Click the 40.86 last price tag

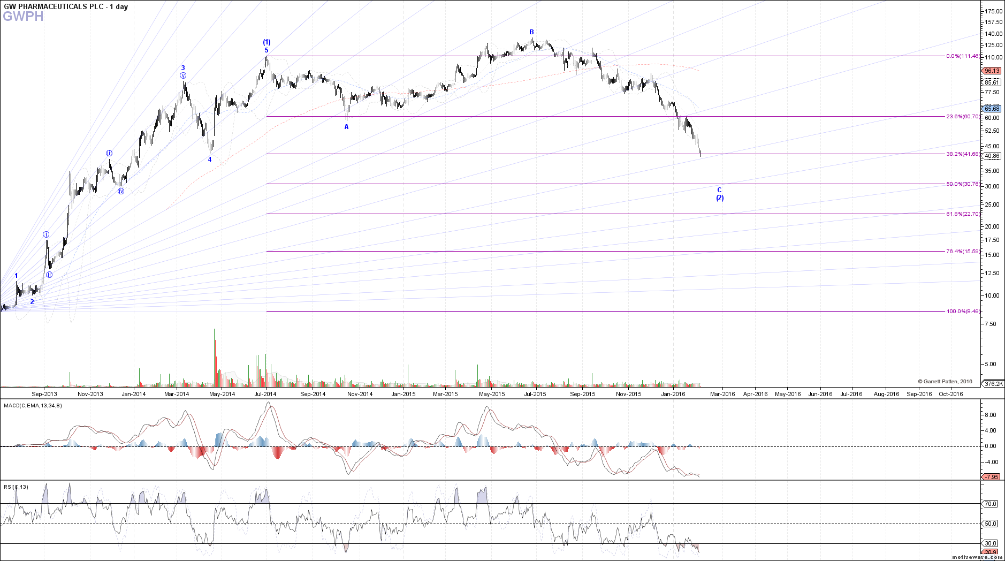tap(992, 156)
